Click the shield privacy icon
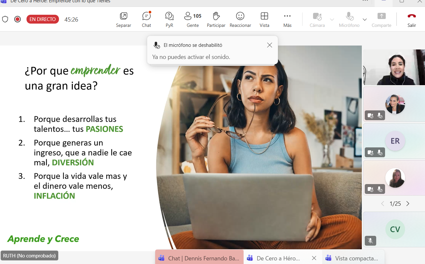425x264 pixels. point(5,19)
